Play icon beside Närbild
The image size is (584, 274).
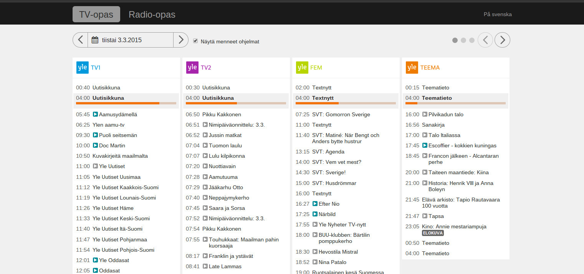(315, 214)
